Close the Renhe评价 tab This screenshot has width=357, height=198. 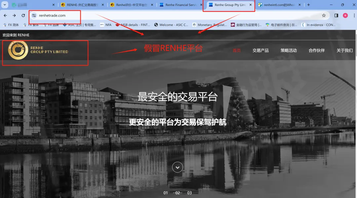[152, 5]
